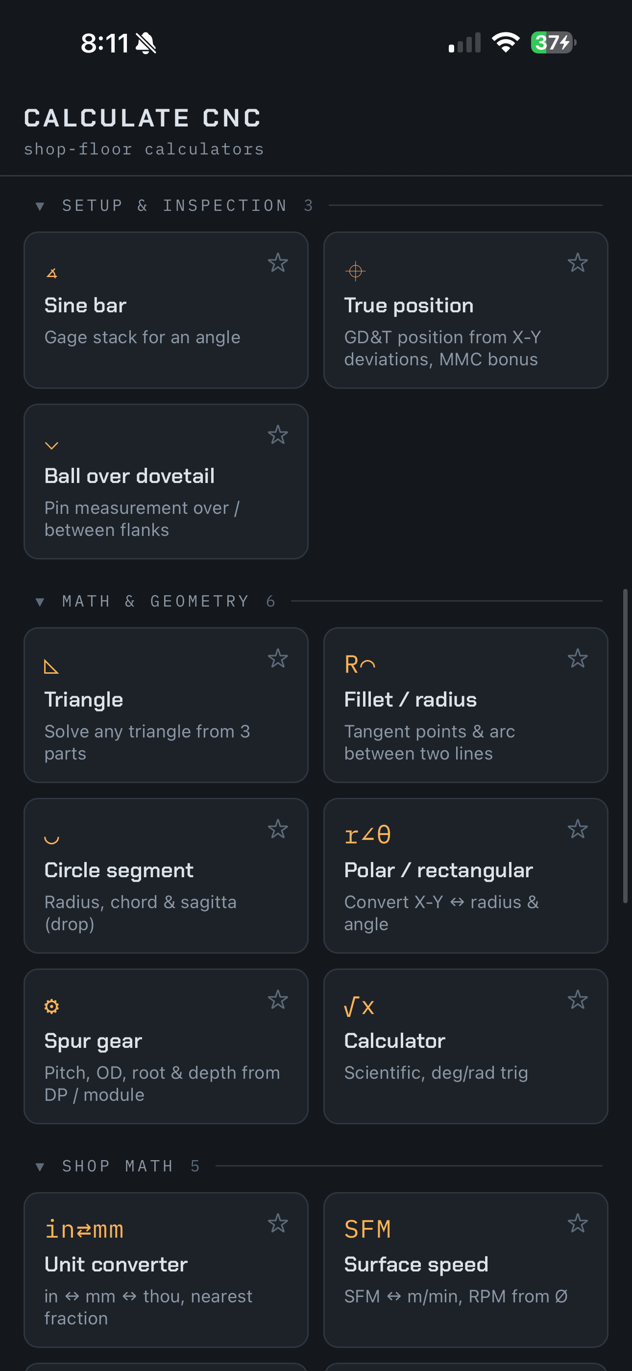Collapse the Math & Geometry section
Image resolution: width=632 pixels, height=1371 pixels.
coord(40,602)
